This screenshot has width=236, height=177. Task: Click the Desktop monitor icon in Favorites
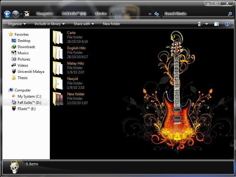14,41
